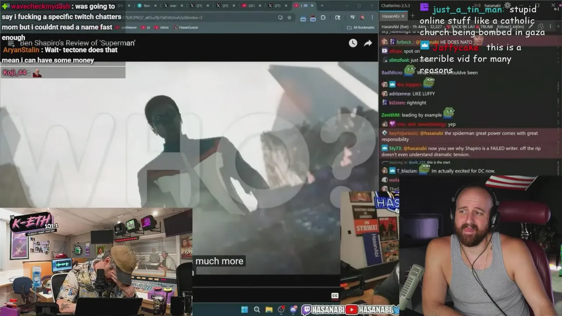
Task: Open new browser tab plus button
Action: [322, 6]
